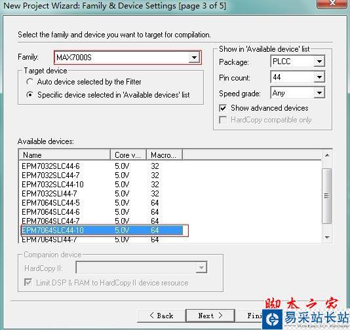Click device list scrollbar up arrow
Screen dimensions: 350x330
pos(327,155)
